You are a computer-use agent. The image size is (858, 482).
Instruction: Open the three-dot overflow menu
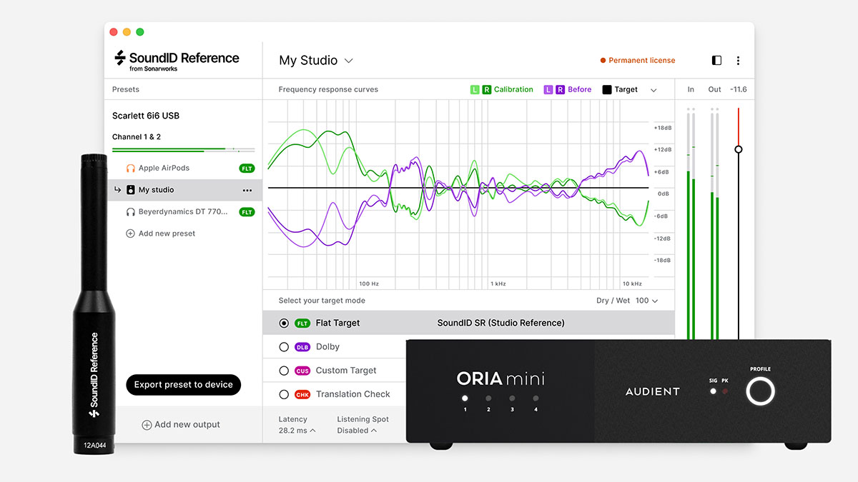point(738,60)
